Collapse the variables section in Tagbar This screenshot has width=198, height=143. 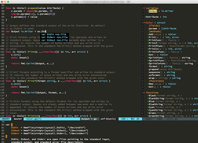[x=144, y=8]
